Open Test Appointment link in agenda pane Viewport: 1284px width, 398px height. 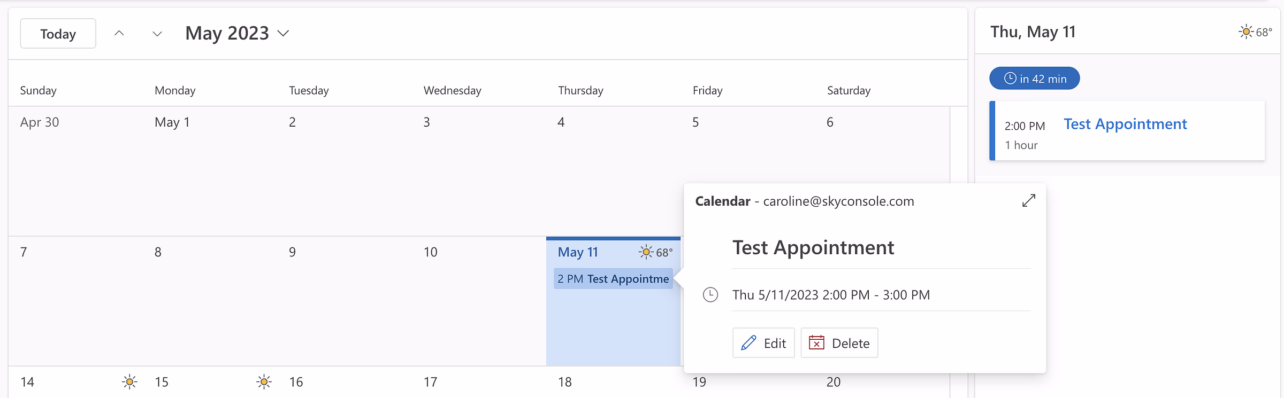[x=1125, y=124]
